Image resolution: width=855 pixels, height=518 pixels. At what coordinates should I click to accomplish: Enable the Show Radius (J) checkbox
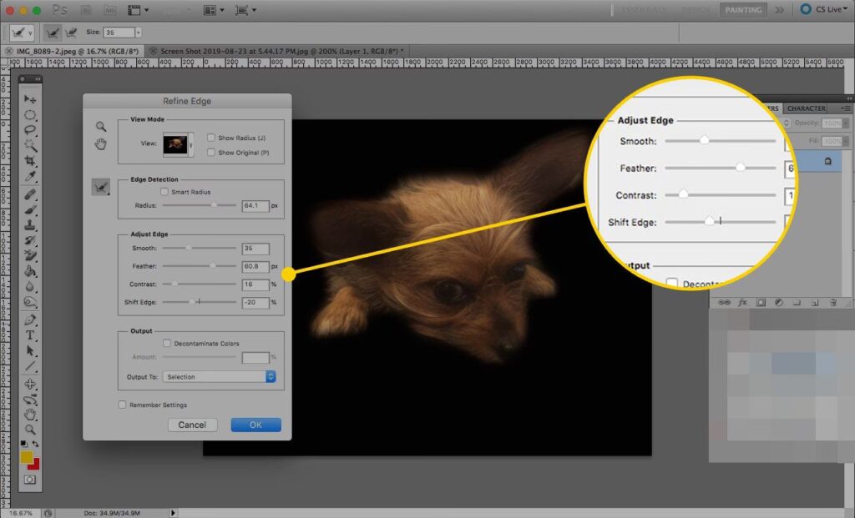211,138
